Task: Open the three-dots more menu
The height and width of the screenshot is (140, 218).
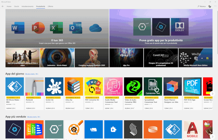Action: point(215,6)
